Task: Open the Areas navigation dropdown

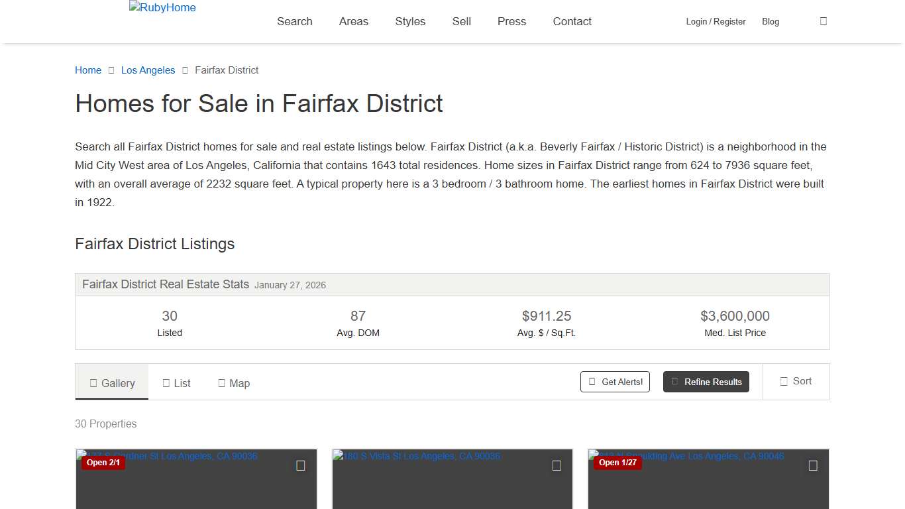Action: pyautogui.click(x=353, y=21)
